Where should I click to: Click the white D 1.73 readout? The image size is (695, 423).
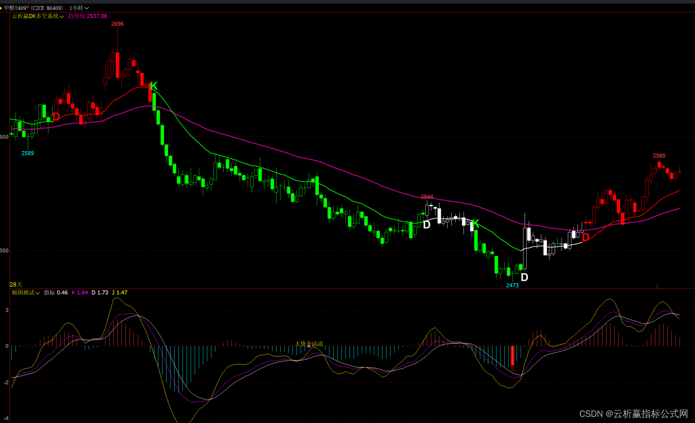100,292
